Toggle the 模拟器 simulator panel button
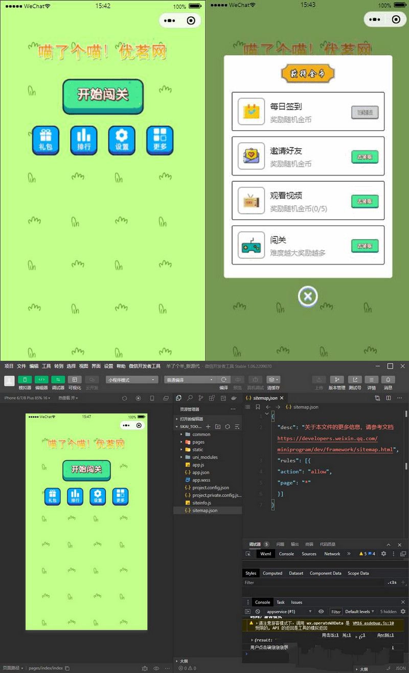Viewport: 409px width, 673px height. coord(25,380)
